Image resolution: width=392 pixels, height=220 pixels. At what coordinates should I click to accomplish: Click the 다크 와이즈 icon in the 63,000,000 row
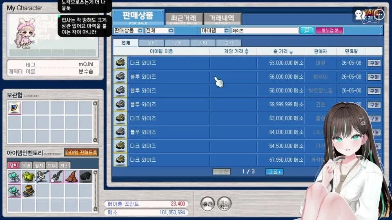coord(120,118)
